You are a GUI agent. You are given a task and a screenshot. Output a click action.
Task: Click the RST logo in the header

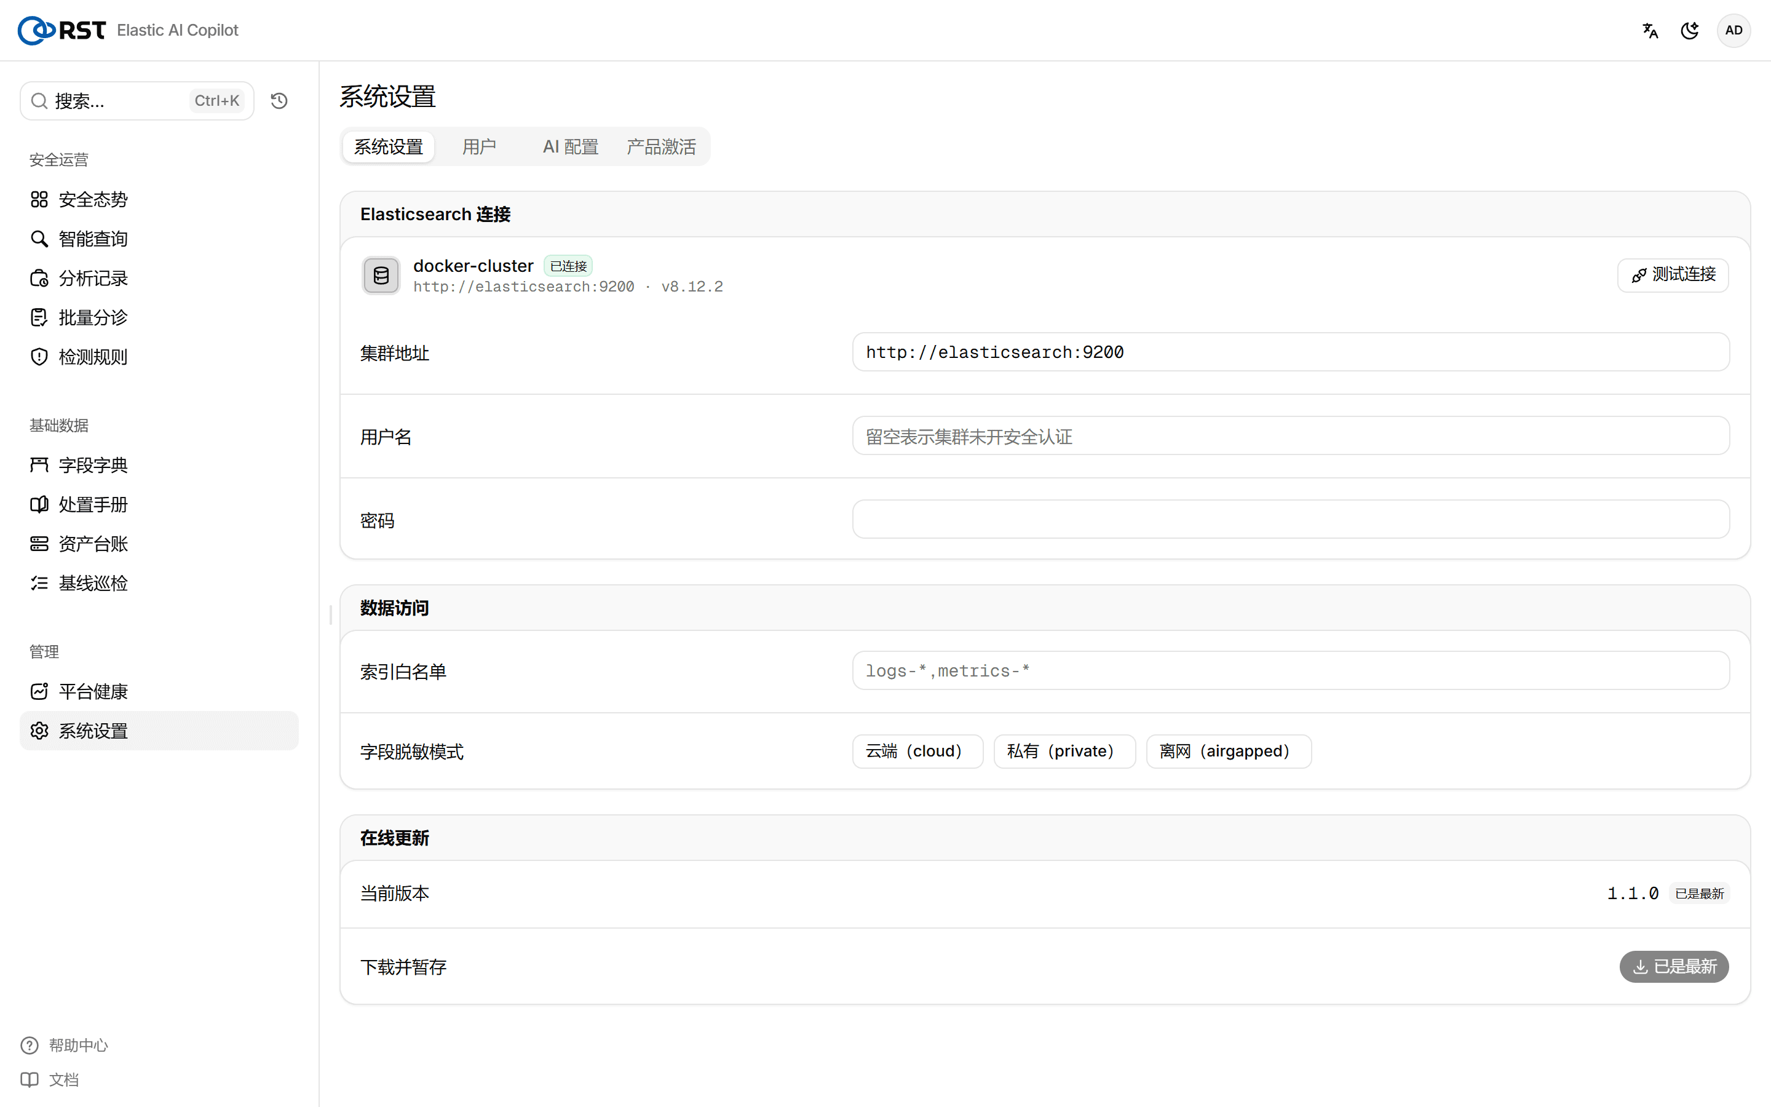coord(62,30)
